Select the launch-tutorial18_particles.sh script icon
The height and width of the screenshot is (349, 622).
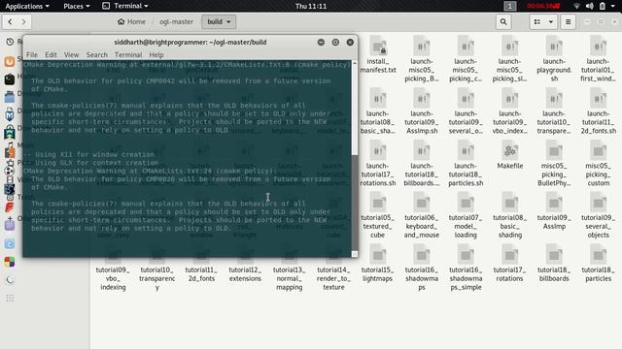pyautogui.click(x=466, y=150)
